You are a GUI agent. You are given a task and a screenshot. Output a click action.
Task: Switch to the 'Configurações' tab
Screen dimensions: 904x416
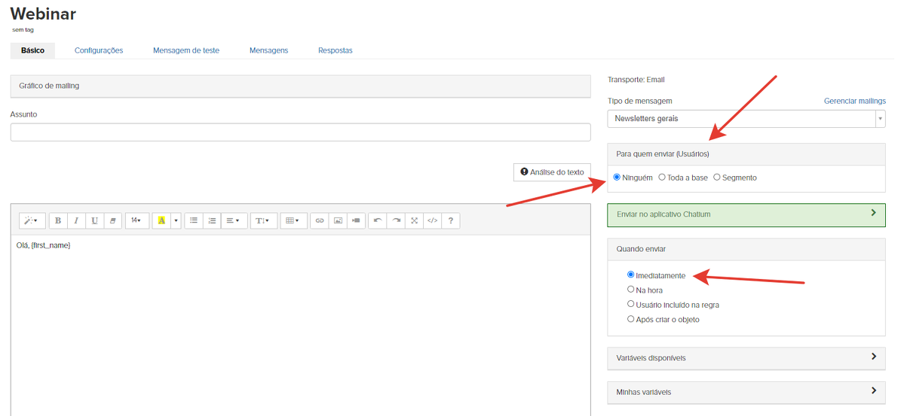point(99,50)
